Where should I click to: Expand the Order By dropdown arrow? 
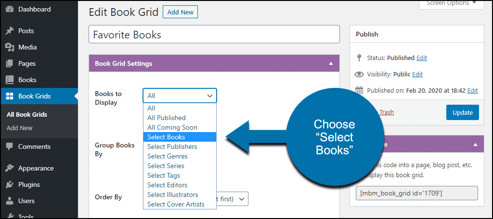(x=242, y=199)
